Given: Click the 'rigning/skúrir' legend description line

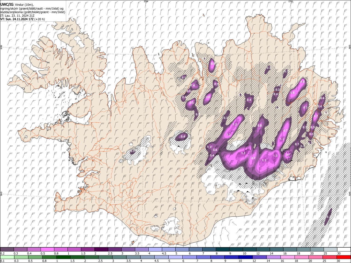Looking at the screenshot, I should pos(32,8).
